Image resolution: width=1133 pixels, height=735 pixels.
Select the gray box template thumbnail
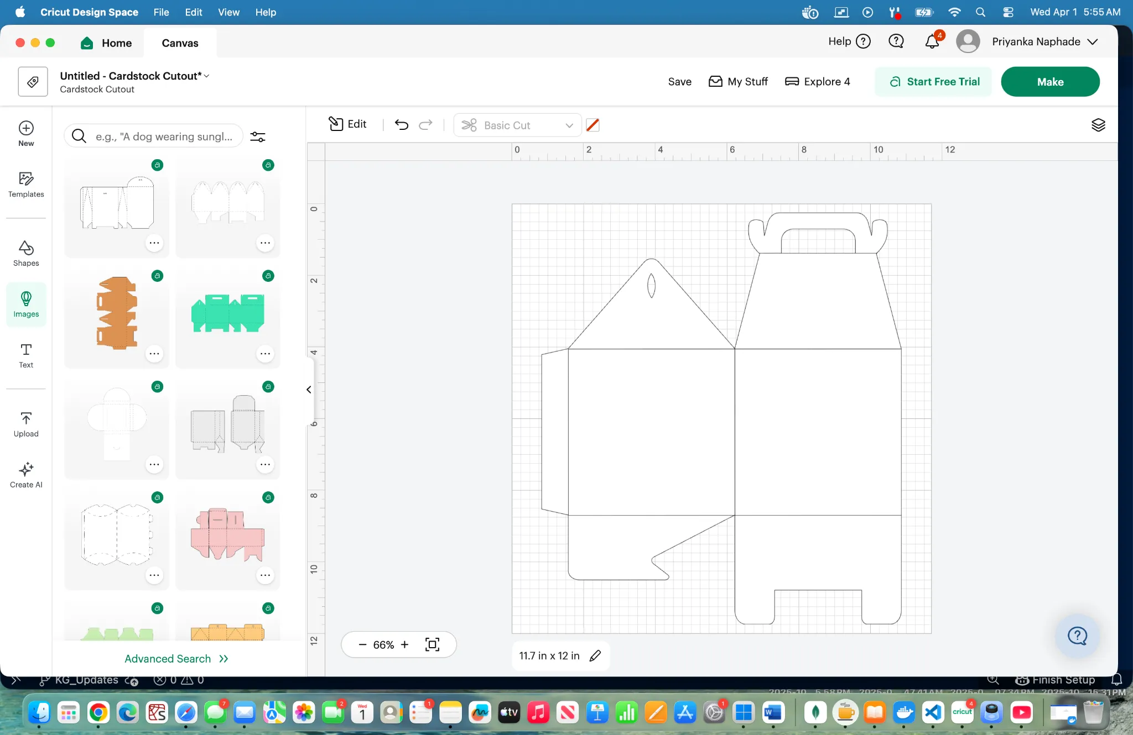(228, 424)
